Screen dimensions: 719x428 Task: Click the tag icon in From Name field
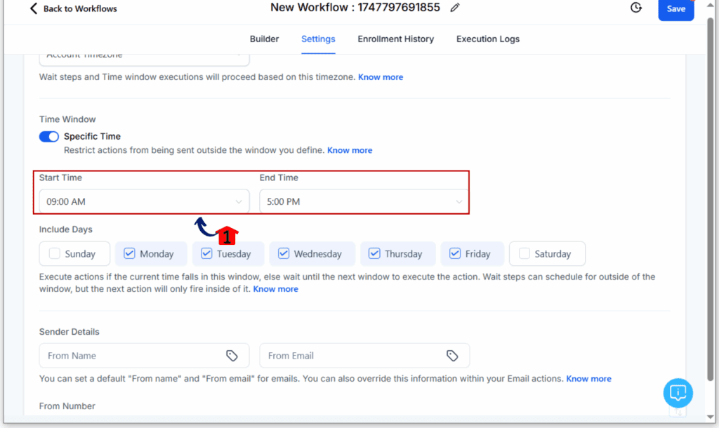[x=232, y=356]
